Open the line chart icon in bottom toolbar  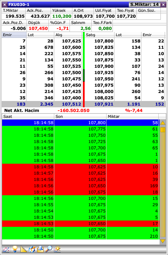[x=6, y=249]
